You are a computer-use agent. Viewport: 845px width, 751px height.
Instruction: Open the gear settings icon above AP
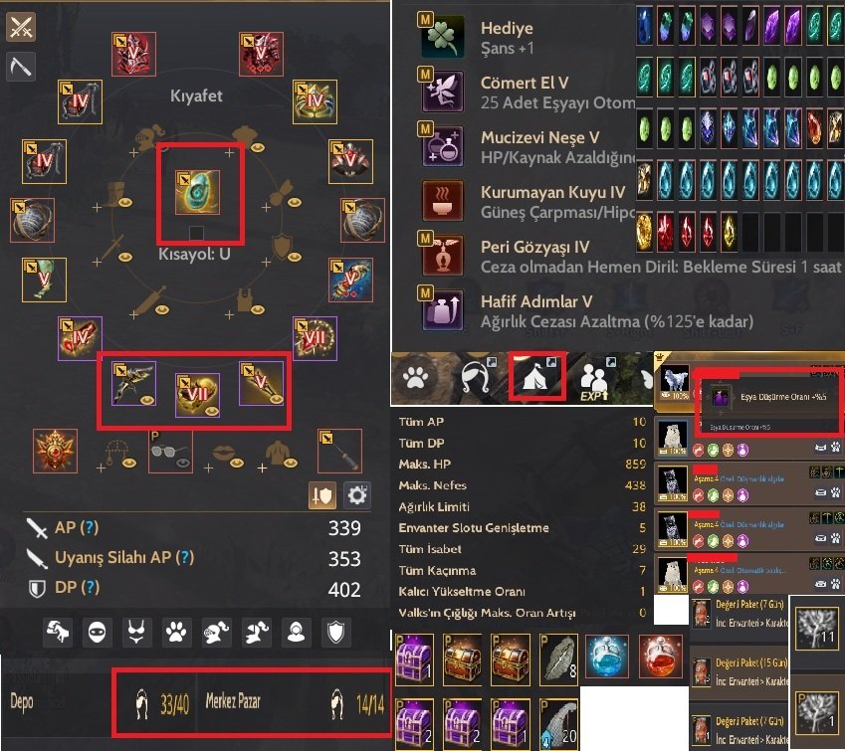pos(357,495)
